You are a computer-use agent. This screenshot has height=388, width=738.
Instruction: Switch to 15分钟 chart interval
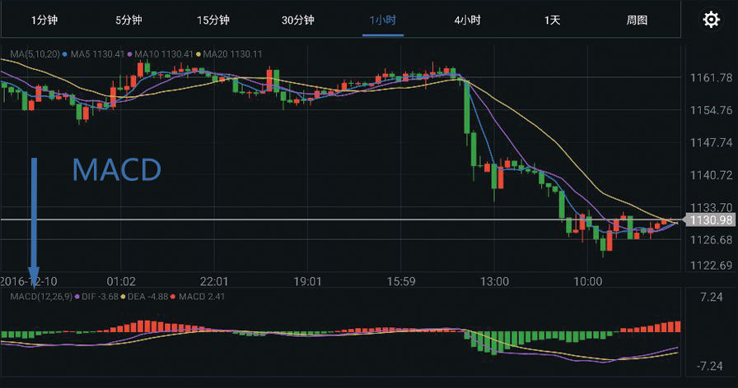[x=213, y=20]
